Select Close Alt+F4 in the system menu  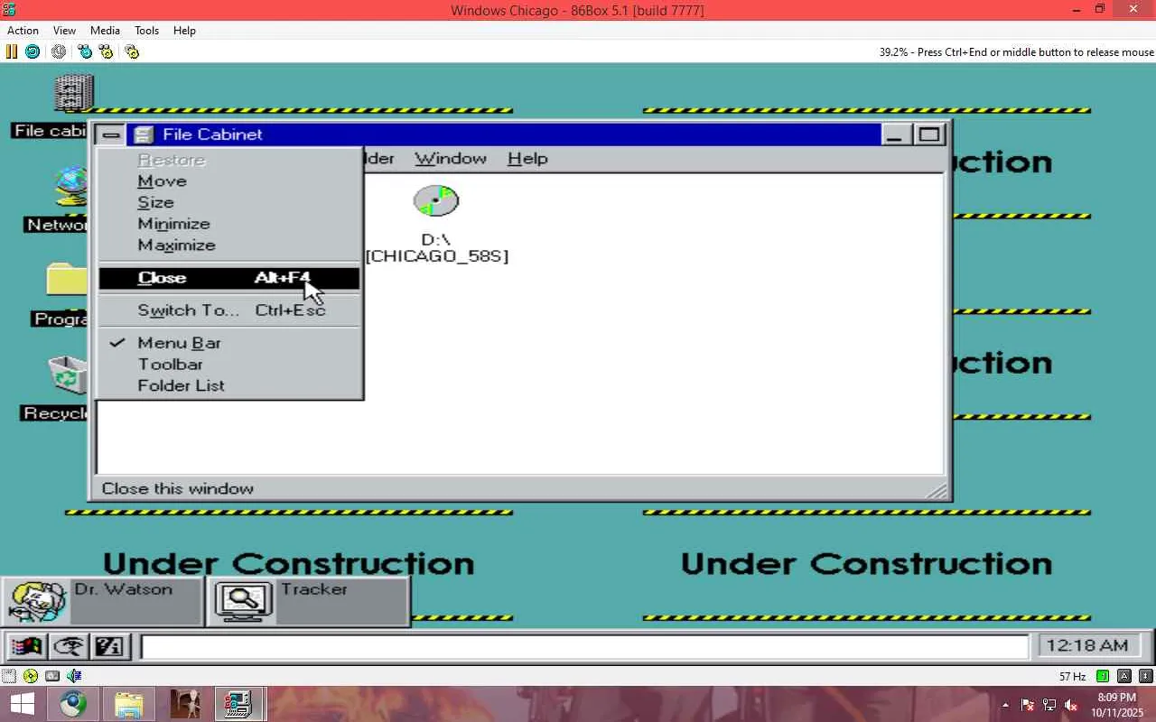pyautogui.click(x=229, y=278)
